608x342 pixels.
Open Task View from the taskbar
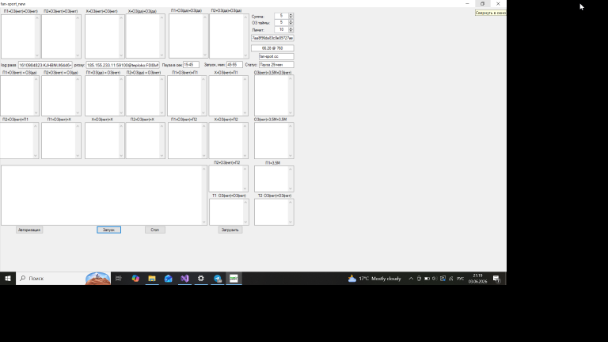119,279
